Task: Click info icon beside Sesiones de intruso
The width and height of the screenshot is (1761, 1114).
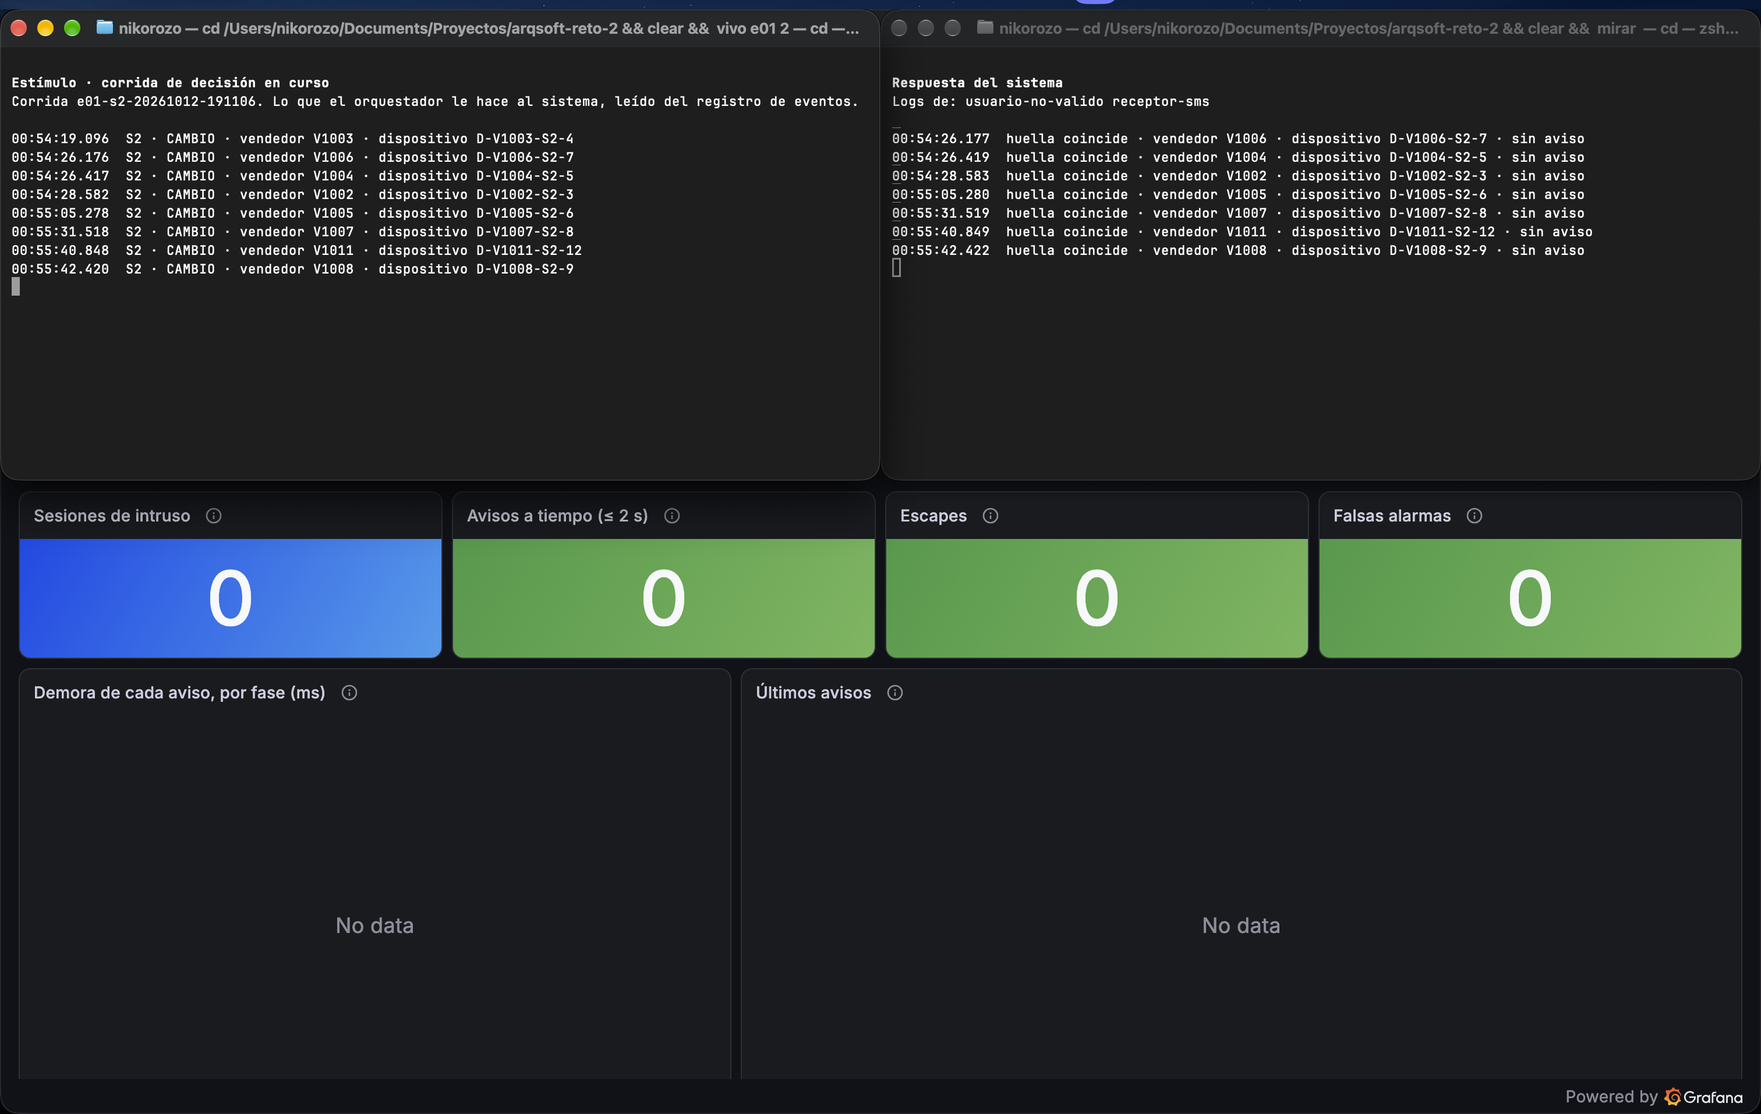Action: point(214,516)
